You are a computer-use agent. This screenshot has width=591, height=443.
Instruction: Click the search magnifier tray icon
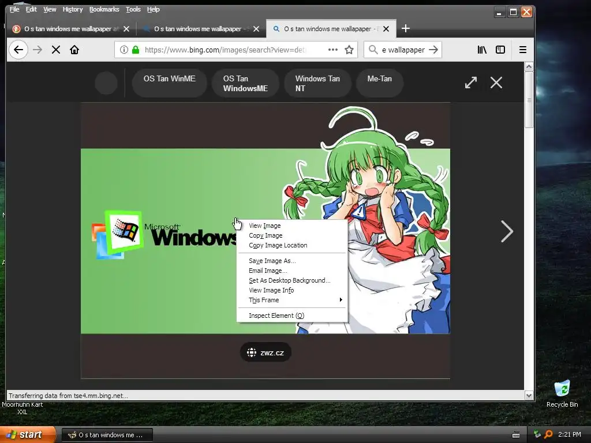point(548,434)
